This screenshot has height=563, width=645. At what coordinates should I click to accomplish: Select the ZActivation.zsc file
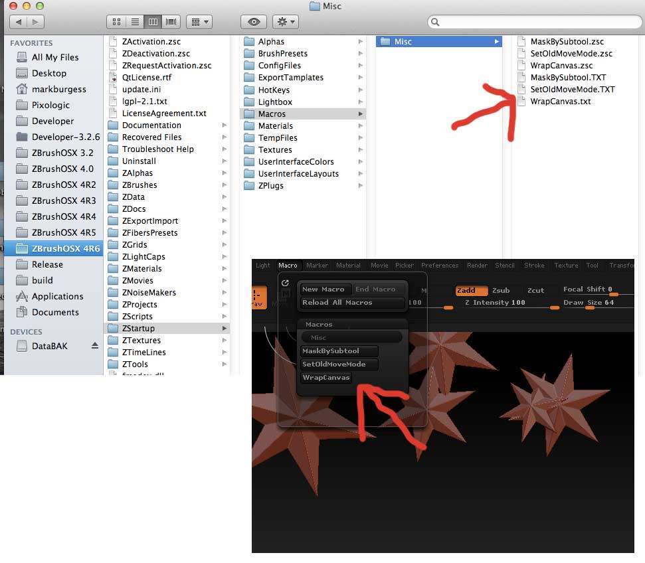151,42
